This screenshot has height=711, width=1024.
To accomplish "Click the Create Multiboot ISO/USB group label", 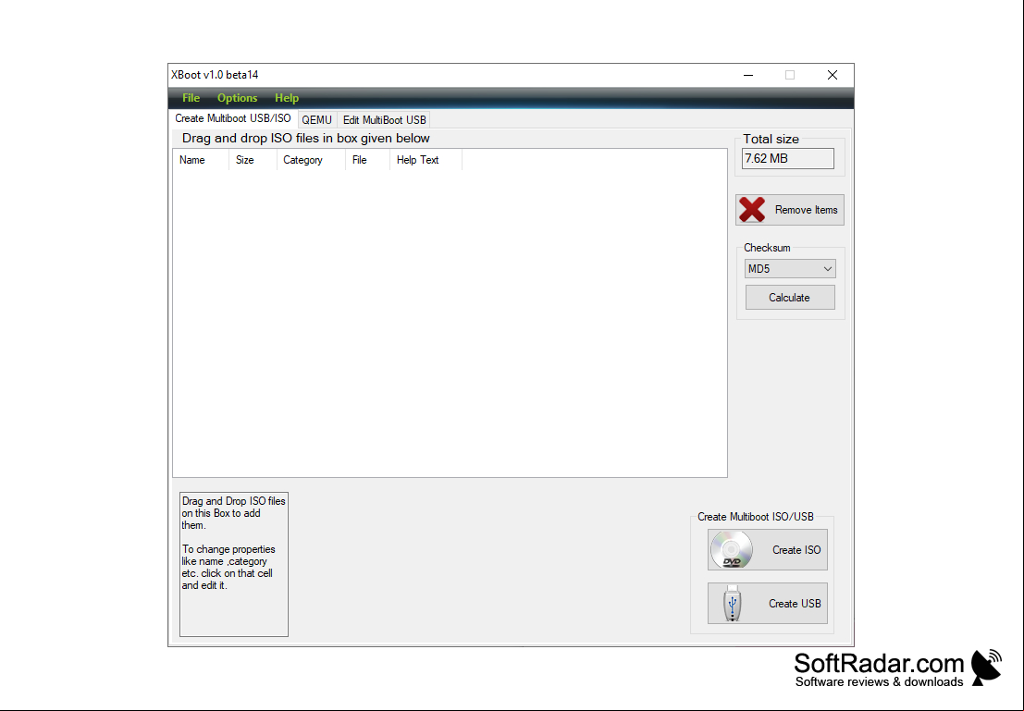I will point(756,517).
